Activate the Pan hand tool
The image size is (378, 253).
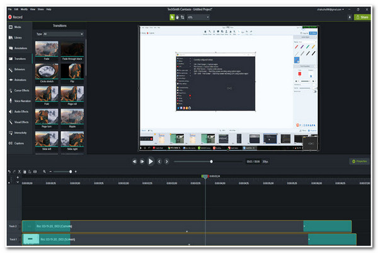click(x=177, y=17)
